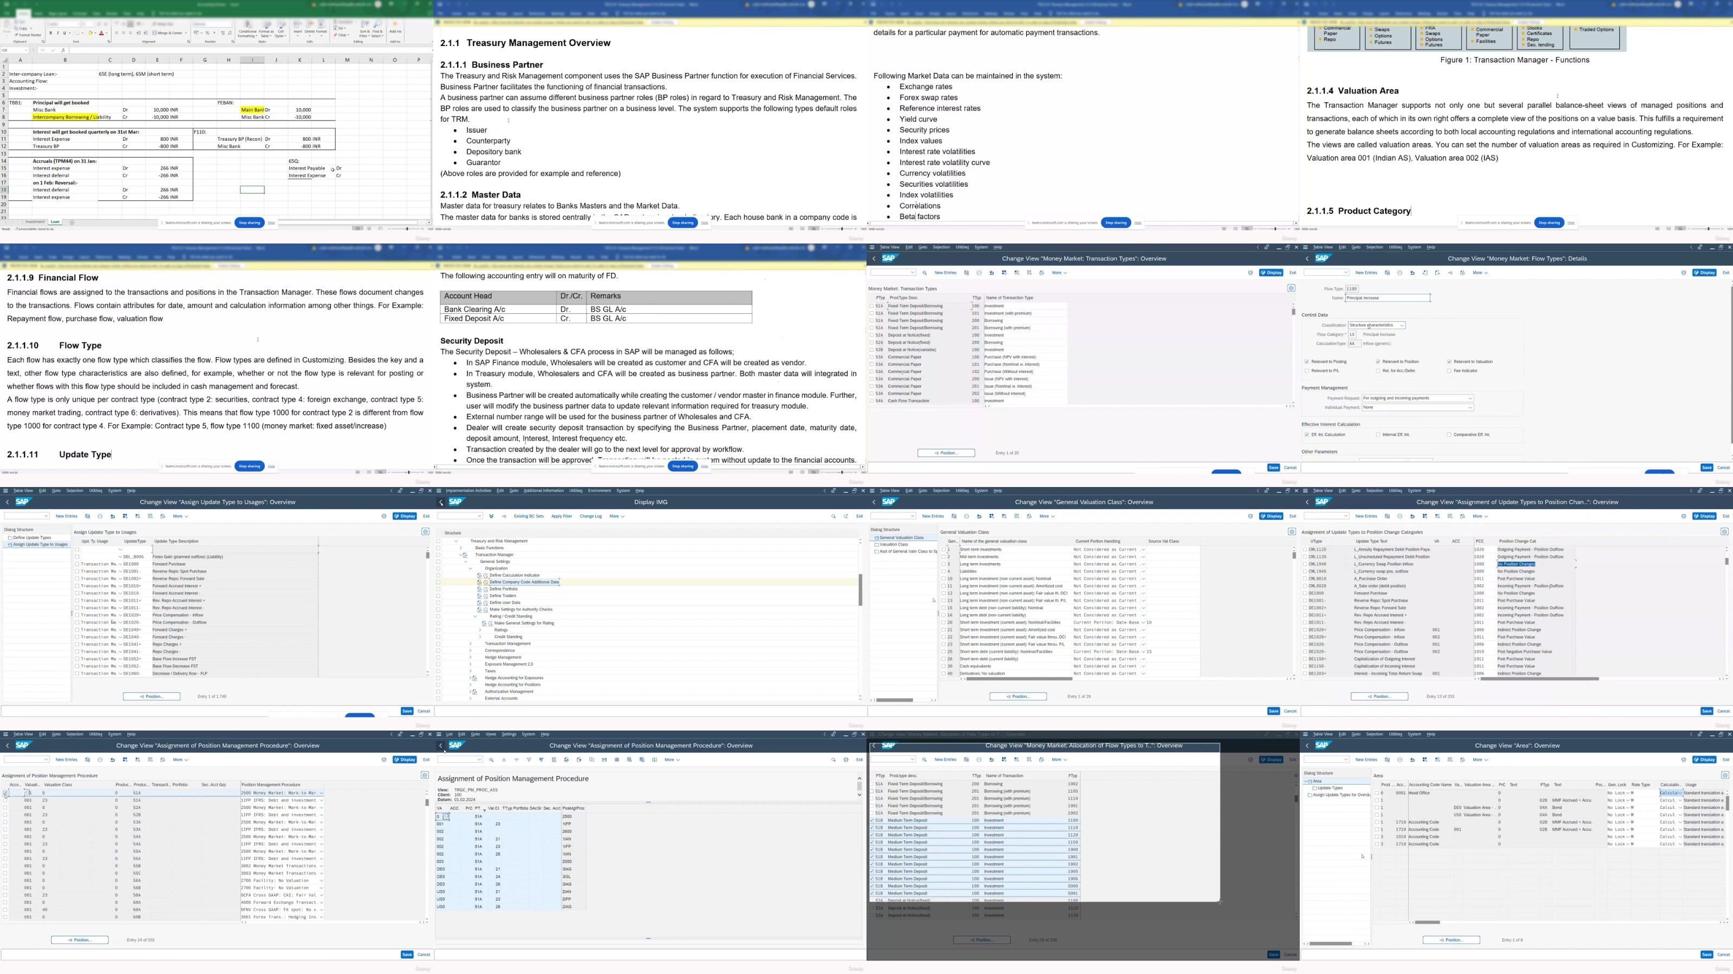Expand Basic Functions node in IMG tree
1733x974 pixels.
pyautogui.click(x=461, y=548)
